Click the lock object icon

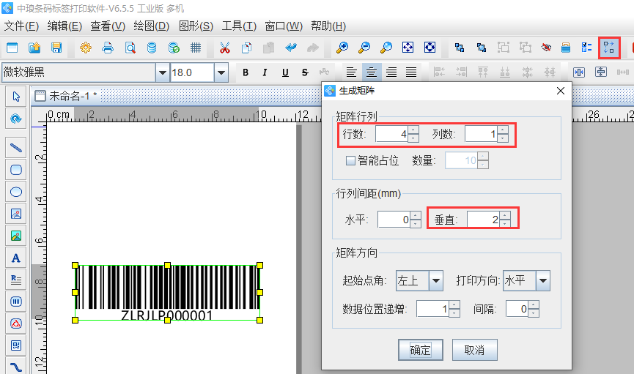tap(566, 48)
